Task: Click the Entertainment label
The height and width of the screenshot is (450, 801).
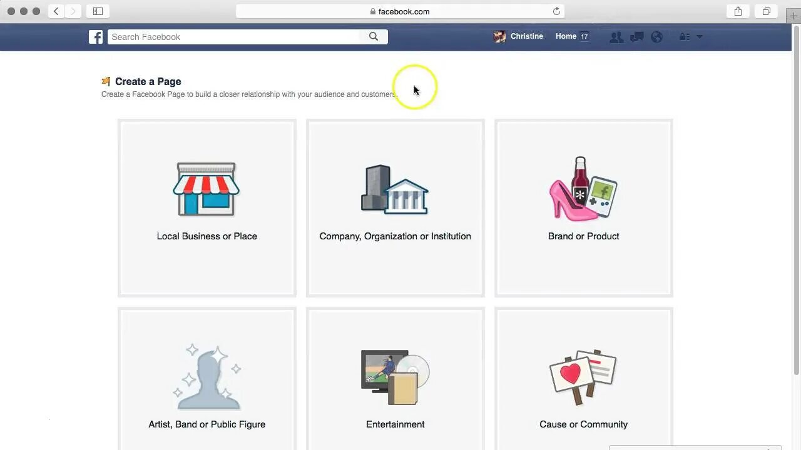Action: pos(395,424)
